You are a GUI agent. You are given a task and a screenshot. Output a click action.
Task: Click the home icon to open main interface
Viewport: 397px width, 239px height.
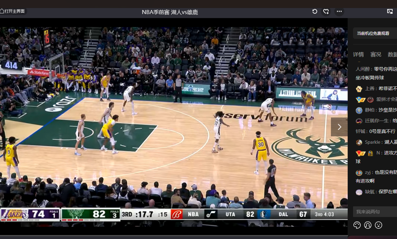point(2,11)
